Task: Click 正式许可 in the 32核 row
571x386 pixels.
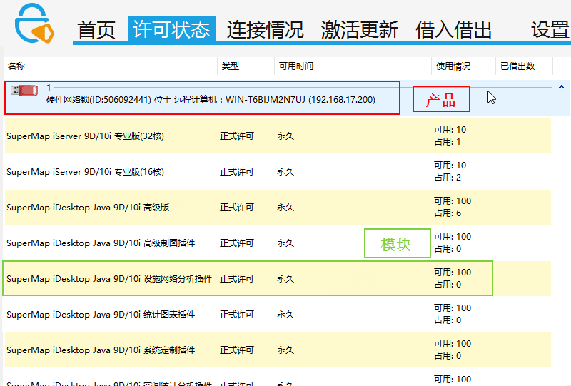Action: 237,136
